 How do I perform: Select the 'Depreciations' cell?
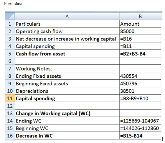tap(67, 91)
